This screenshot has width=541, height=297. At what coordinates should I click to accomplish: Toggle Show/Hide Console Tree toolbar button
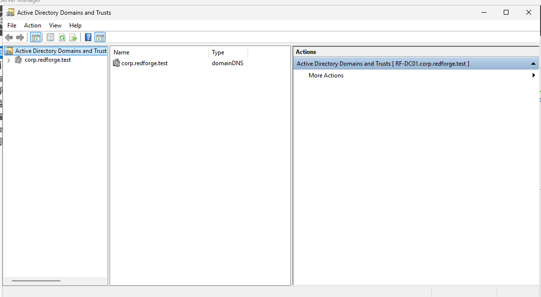pos(35,37)
